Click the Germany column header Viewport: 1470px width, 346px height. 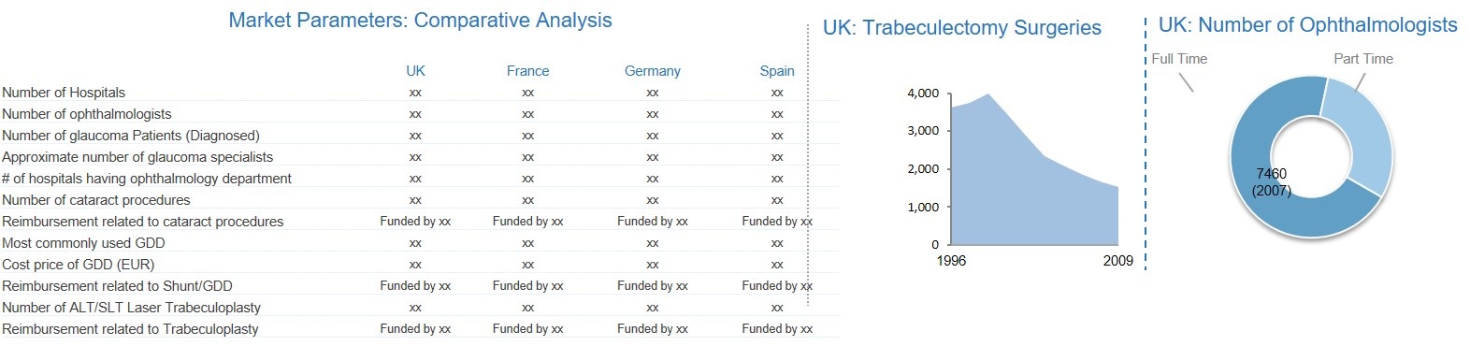click(x=652, y=71)
